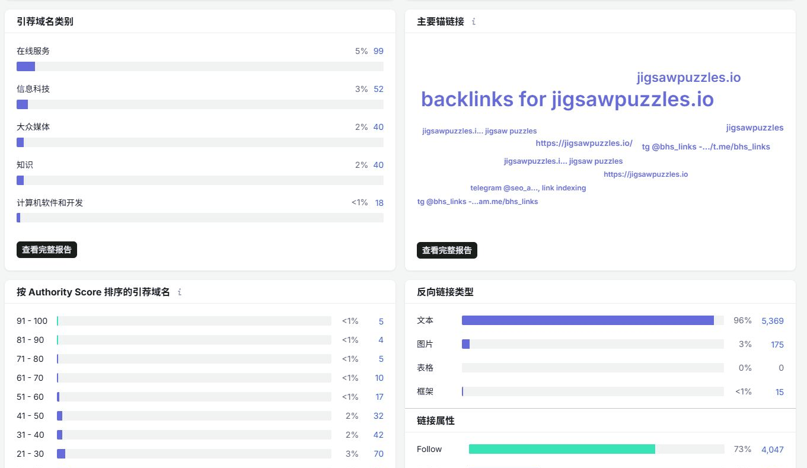Click 42 domains count for score 31 - 40
This screenshot has width=807, height=468.
378,435
